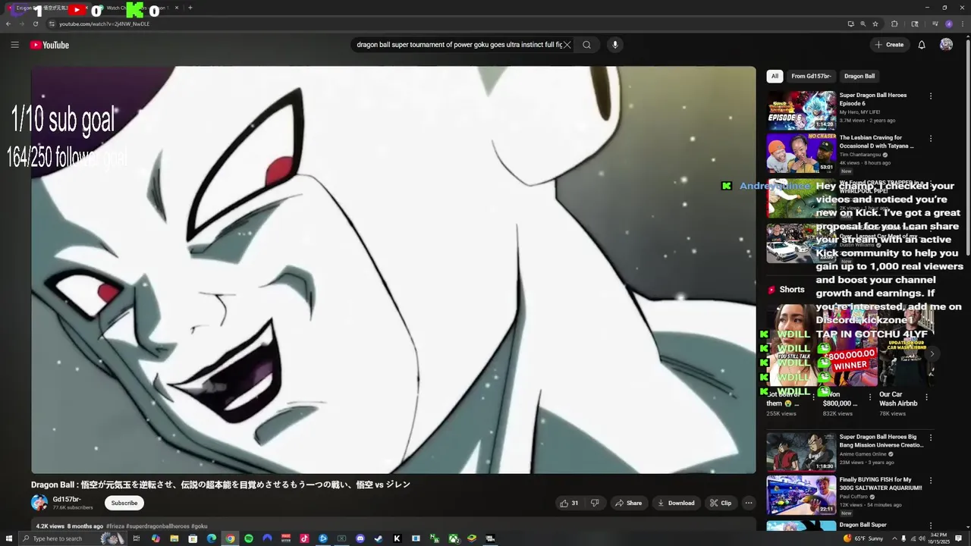Viewport: 971px width, 546px height.
Task: Open options for The Lesbian Craving video
Action: [x=931, y=139]
